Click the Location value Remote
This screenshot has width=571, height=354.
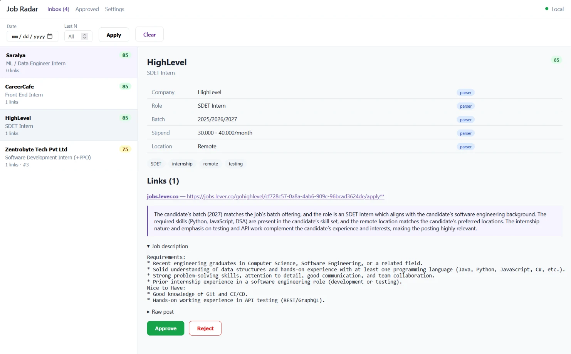[x=207, y=146]
